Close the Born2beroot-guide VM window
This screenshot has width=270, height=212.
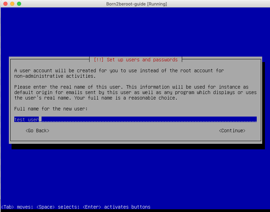pyautogui.click(x=5, y=4)
